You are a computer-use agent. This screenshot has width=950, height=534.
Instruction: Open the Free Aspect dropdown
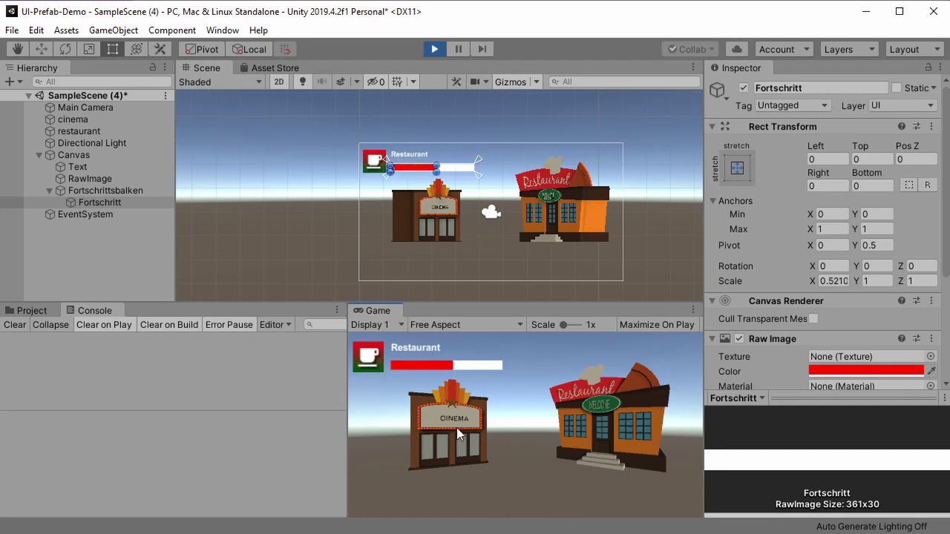tap(466, 324)
